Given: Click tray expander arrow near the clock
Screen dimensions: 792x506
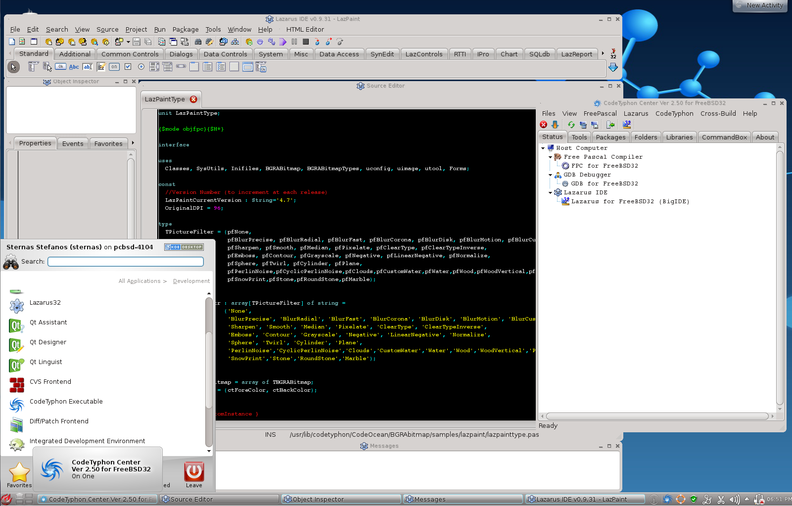Looking at the screenshot, I should coord(746,499).
